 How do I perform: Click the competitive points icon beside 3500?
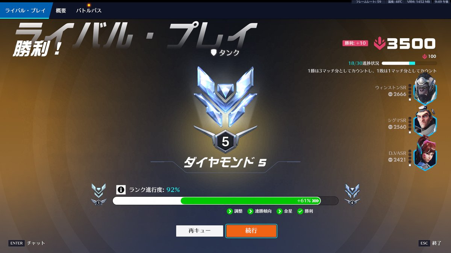pos(380,44)
